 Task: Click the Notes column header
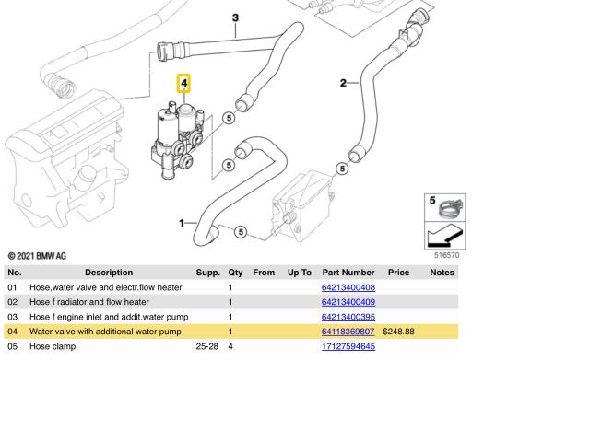pos(442,273)
